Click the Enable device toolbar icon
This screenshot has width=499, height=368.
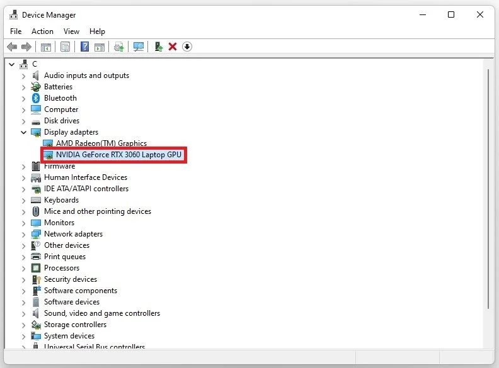click(x=159, y=47)
